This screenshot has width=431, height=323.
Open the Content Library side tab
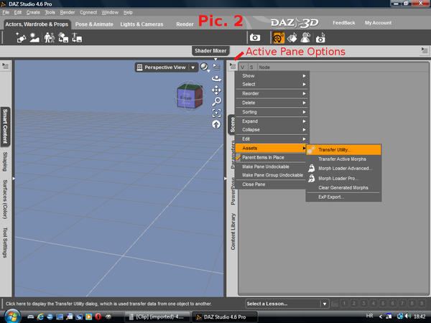(x=233, y=232)
